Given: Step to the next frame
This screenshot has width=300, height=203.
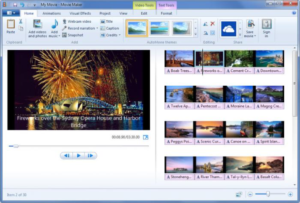Looking at the screenshot, I should coord(90,156).
